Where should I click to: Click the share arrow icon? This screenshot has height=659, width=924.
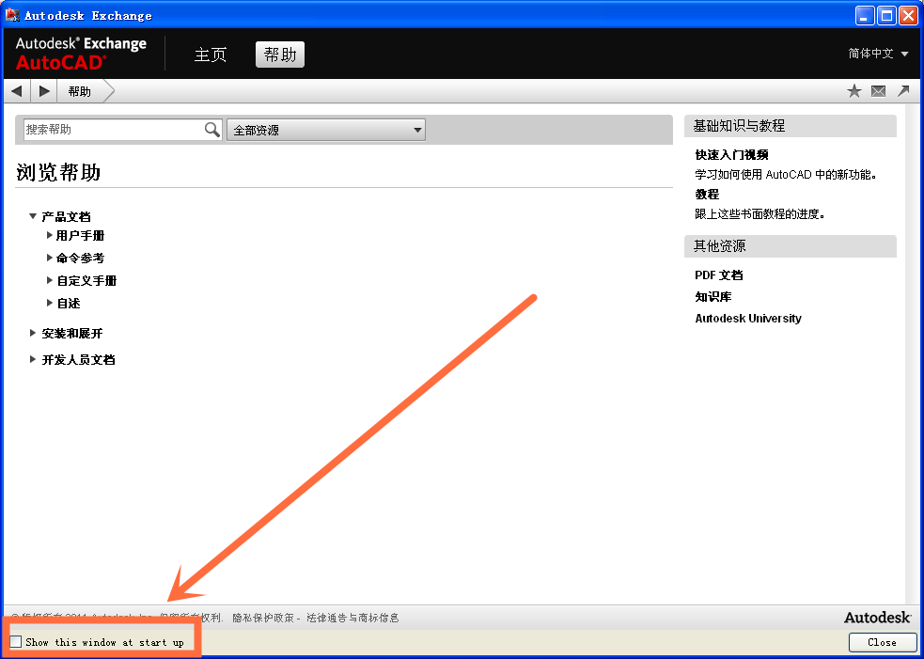click(x=903, y=91)
